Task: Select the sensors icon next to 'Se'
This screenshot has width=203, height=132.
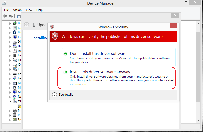Action: tap(15, 119)
